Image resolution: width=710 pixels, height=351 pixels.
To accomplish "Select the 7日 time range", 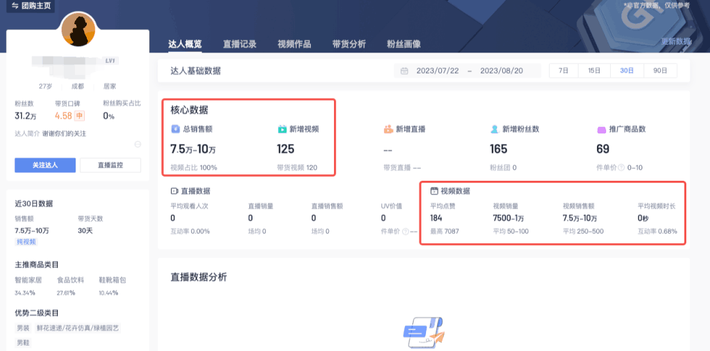I will coord(563,70).
